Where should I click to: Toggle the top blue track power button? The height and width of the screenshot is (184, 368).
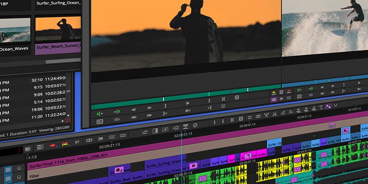[8, 169]
